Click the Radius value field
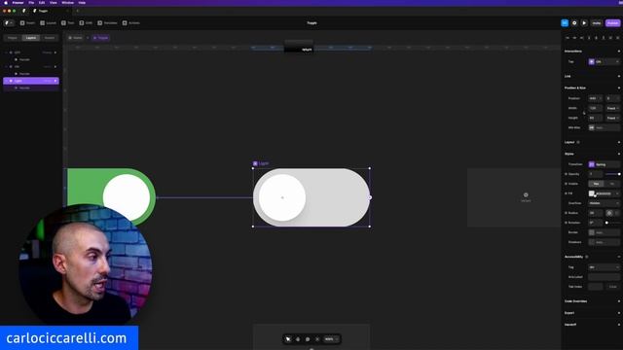The image size is (623, 350). coord(595,213)
